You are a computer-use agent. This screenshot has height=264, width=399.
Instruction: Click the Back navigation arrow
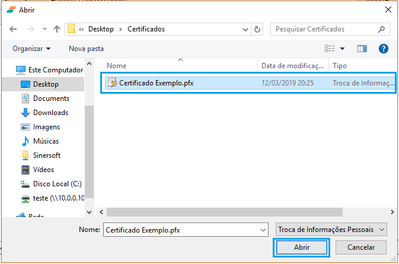click(x=14, y=29)
